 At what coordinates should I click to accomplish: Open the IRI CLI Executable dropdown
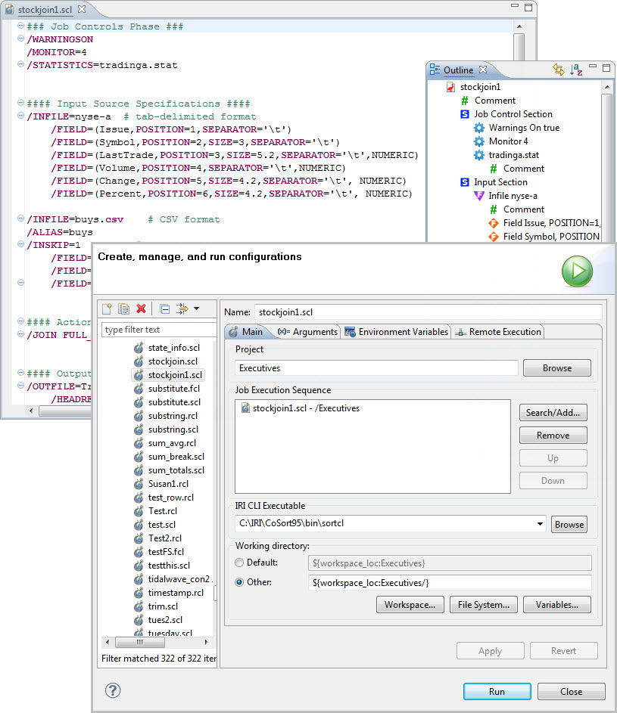click(x=540, y=524)
